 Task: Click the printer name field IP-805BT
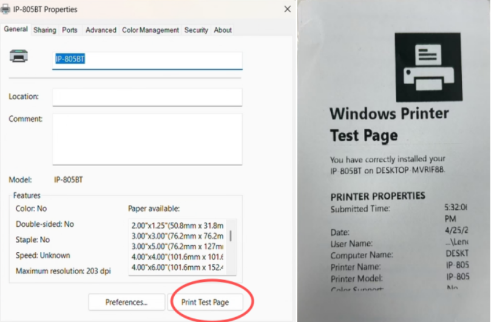(x=147, y=60)
